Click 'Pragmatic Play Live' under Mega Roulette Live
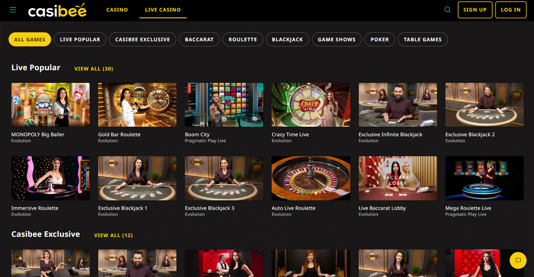 466,215
